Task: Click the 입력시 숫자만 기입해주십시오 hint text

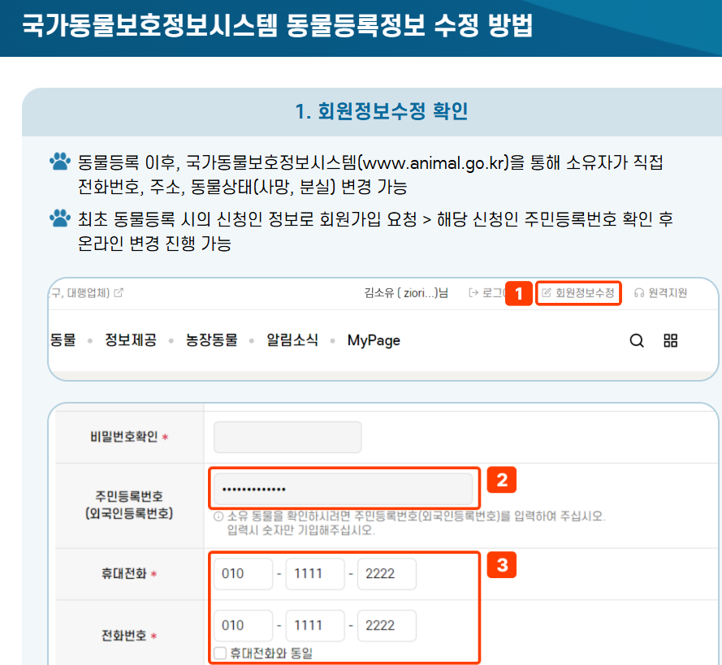Action: point(301,530)
